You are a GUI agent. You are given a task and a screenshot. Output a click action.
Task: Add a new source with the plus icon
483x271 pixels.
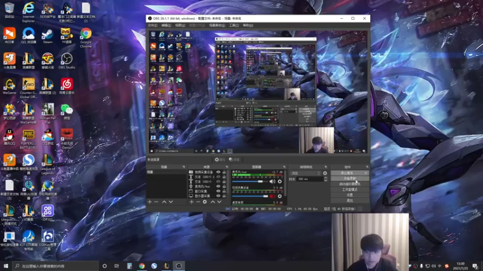pyautogui.click(x=191, y=202)
